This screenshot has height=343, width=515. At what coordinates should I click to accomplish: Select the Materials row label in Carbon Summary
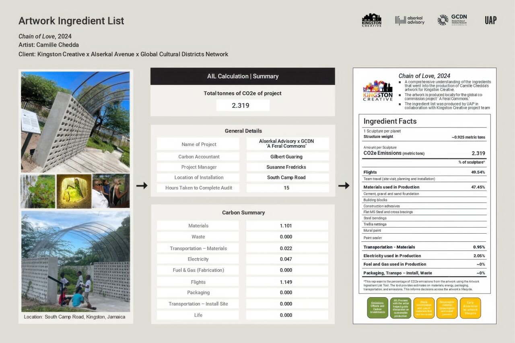(198, 226)
